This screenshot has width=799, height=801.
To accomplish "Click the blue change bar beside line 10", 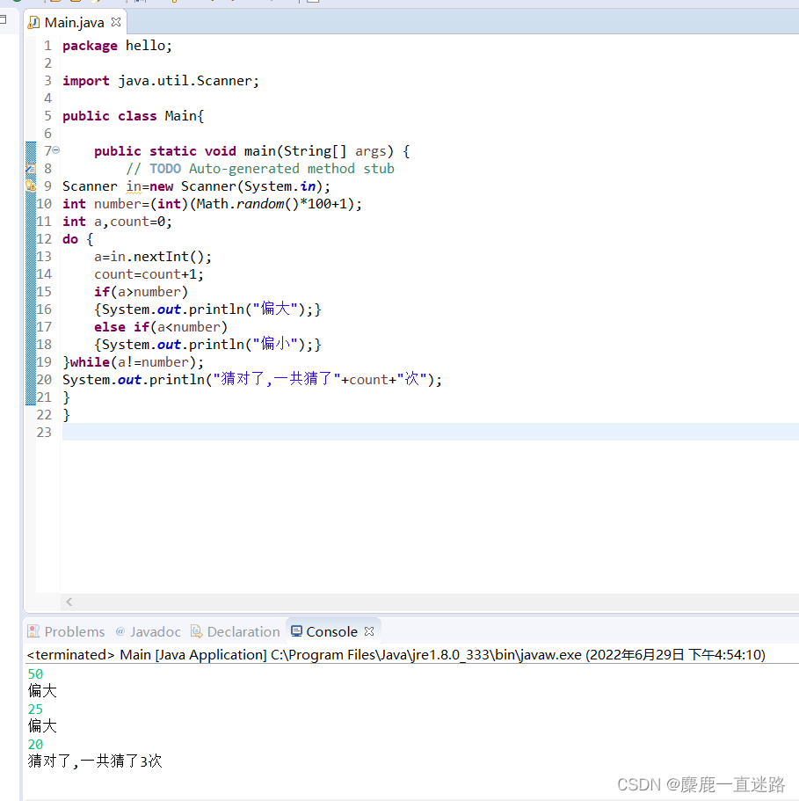I will click(x=31, y=203).
